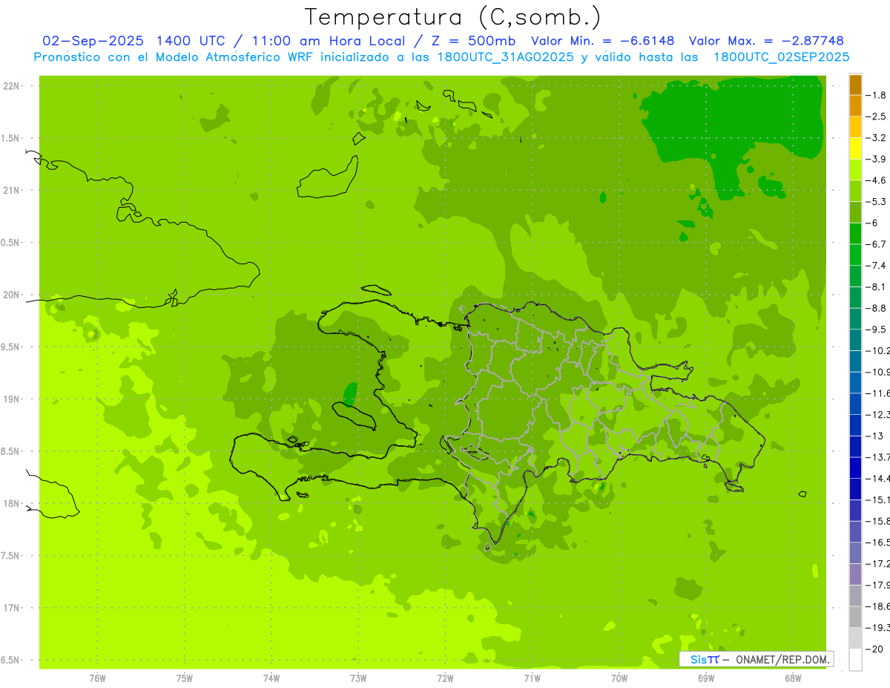Pick the green swatch between -4.6 and -5.3

(855, 191)
